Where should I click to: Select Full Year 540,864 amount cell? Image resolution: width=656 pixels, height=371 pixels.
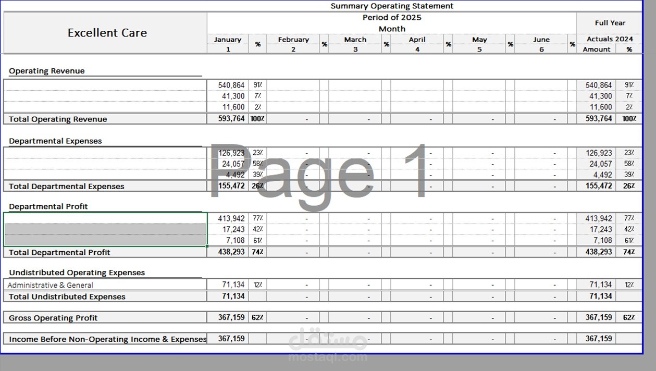pyautogui.click(x=599, y=85)
